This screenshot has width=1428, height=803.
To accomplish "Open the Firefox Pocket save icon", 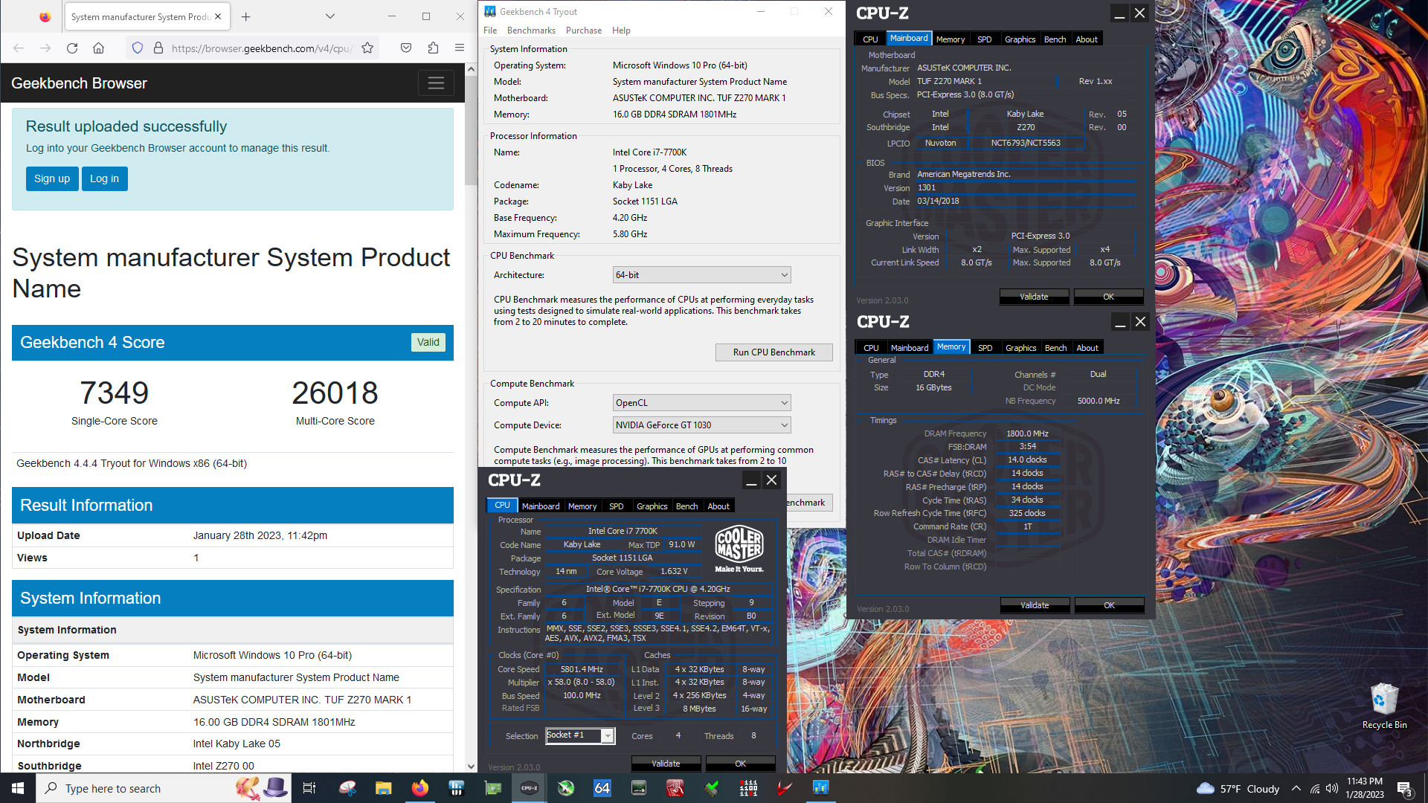I will [406, 48].
